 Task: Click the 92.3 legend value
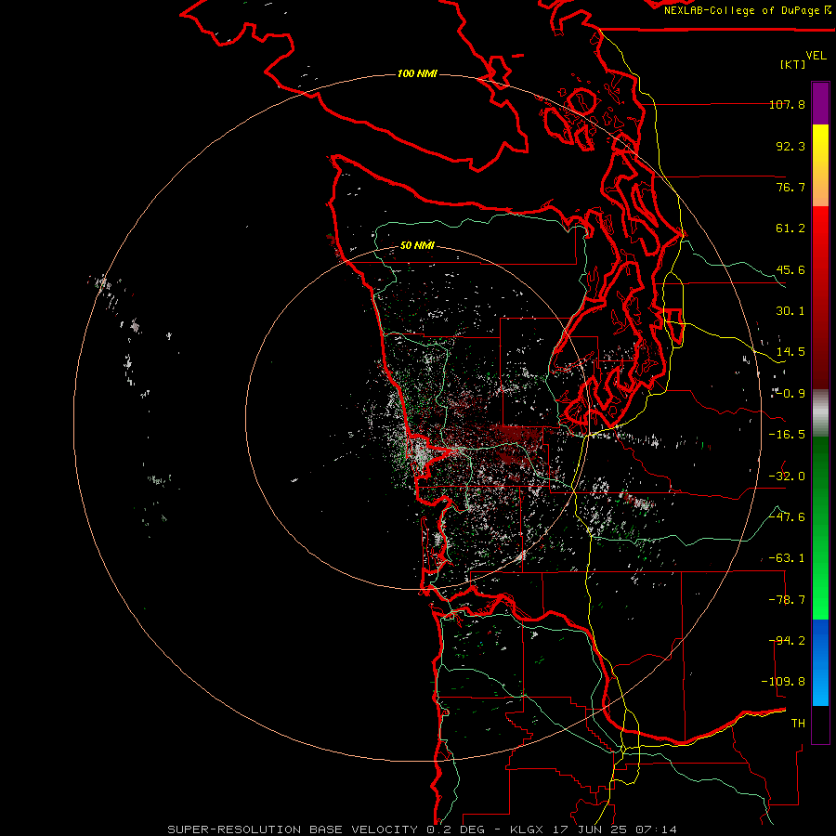pyautogui.click(x=790, y=146)
